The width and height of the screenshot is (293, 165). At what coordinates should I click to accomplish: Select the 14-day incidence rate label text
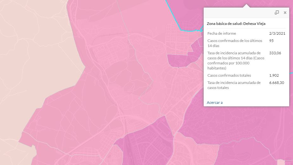coord(236,61)
